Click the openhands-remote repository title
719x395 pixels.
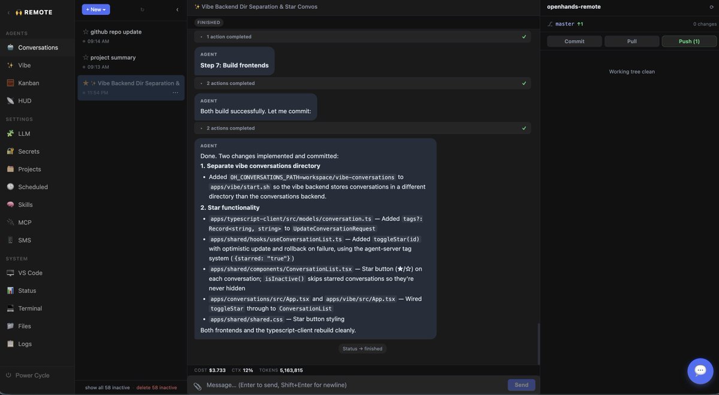[573, 7]
